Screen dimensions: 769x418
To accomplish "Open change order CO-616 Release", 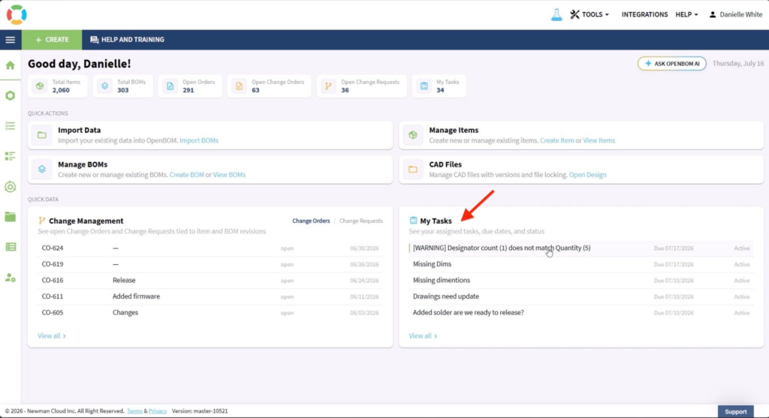I will [210, 281].
